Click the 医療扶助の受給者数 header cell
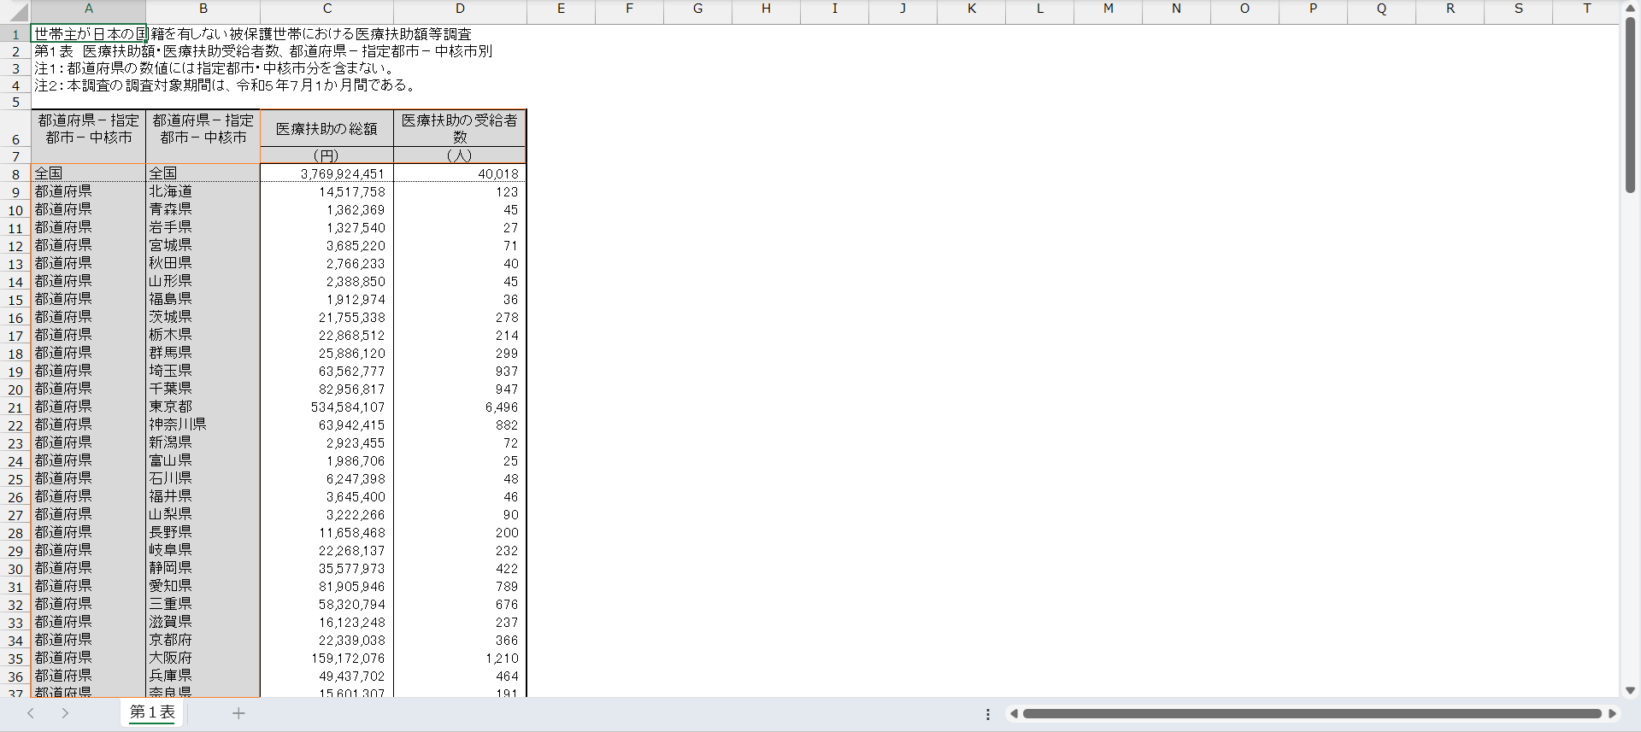Screen dimensions: 1641x732 (460, 129)
